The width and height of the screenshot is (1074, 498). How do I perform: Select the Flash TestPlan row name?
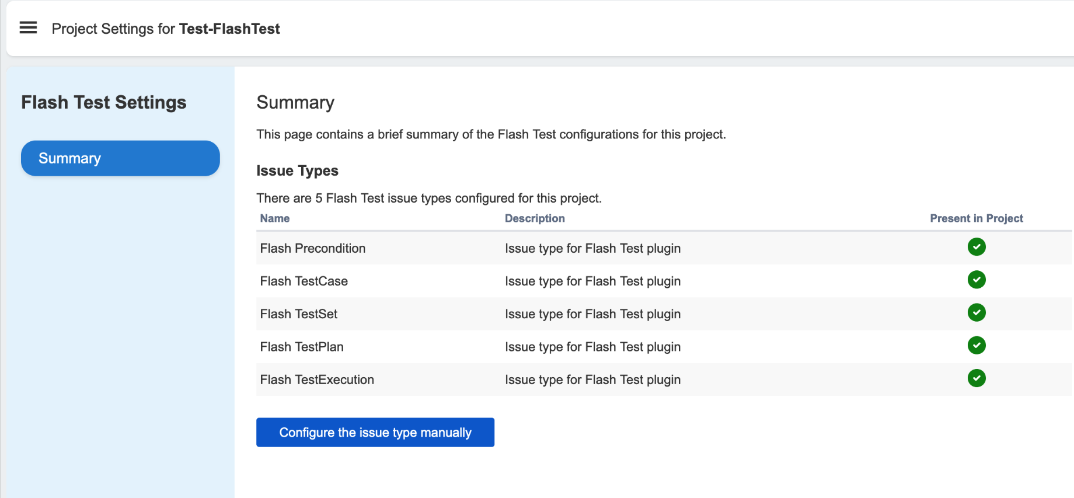tap(302, 347)
